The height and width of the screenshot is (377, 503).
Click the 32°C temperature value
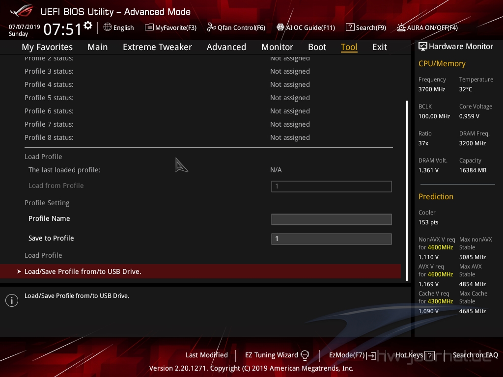point(466,89)
